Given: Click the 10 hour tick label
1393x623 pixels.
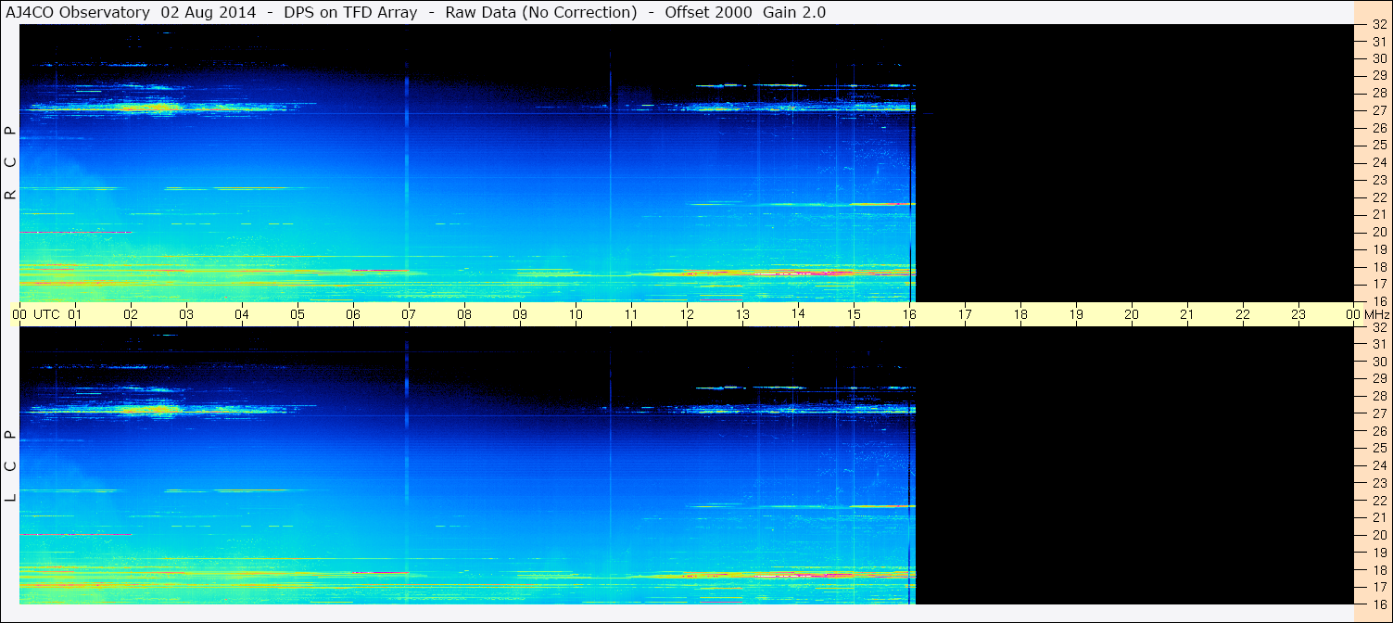Looking at the screenshot, I should (576, 314).
